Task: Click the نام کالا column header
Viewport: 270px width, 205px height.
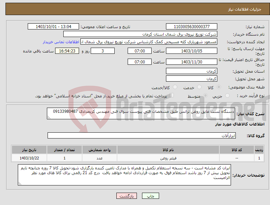Action: pyautogui.click(x=168, y=150)
